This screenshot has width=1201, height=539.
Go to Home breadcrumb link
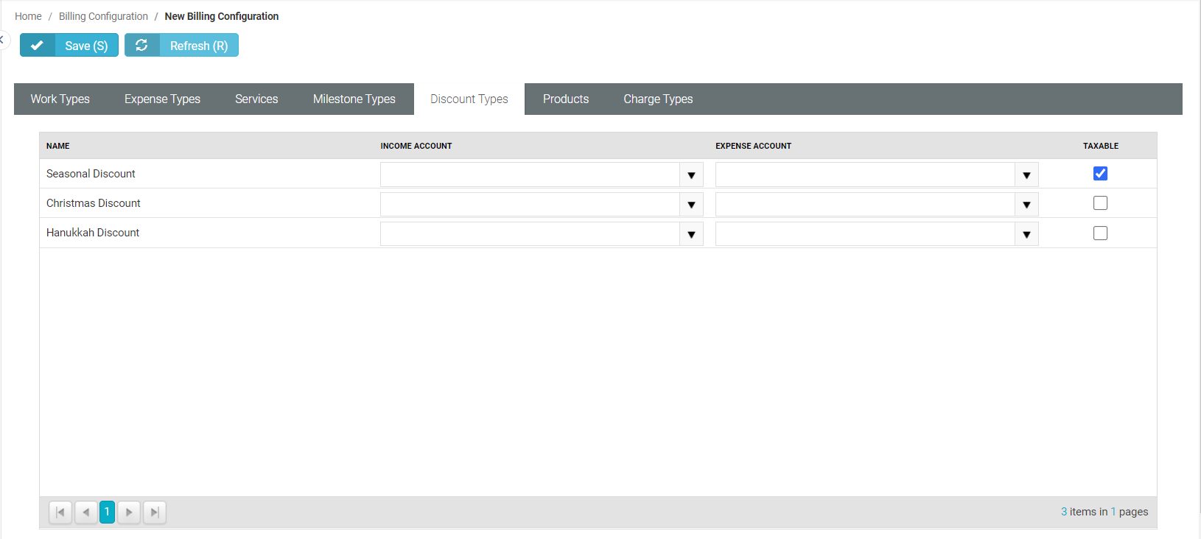point(28,16)
